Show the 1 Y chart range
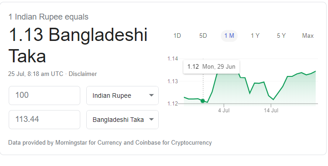Image resolution: width=328 pixels, height=166 pixels. (x=255, y=35)
